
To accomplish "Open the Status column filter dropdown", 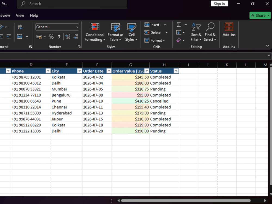I will coord(176,71).
